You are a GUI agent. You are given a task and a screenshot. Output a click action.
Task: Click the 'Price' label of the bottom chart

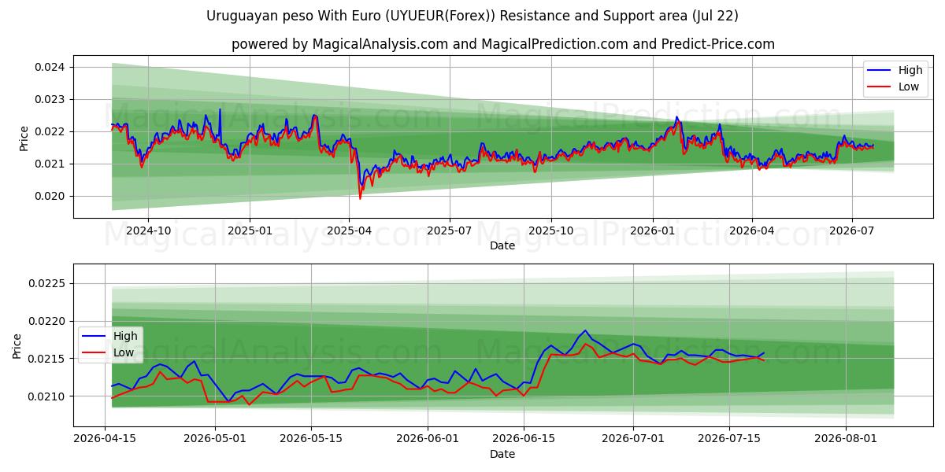17,346
